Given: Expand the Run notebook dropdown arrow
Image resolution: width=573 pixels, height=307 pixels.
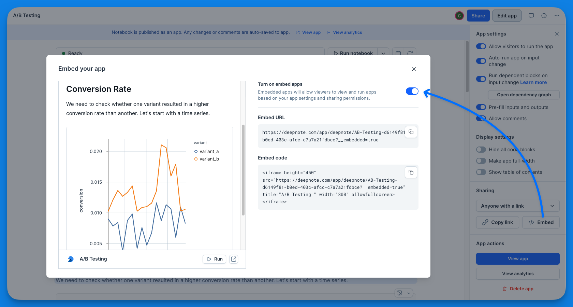Looking at the screenshot, I should [383, 52].
